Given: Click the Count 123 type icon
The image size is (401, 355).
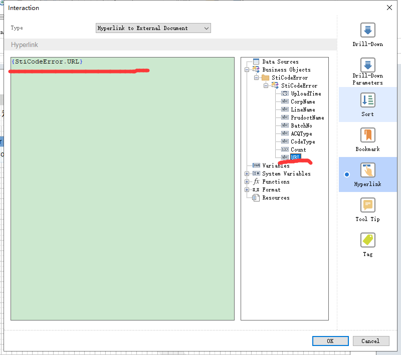Looking at the screenshot, I should click(285, 149).
